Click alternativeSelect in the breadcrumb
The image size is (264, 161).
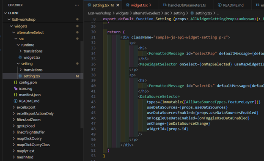(146, 13)
